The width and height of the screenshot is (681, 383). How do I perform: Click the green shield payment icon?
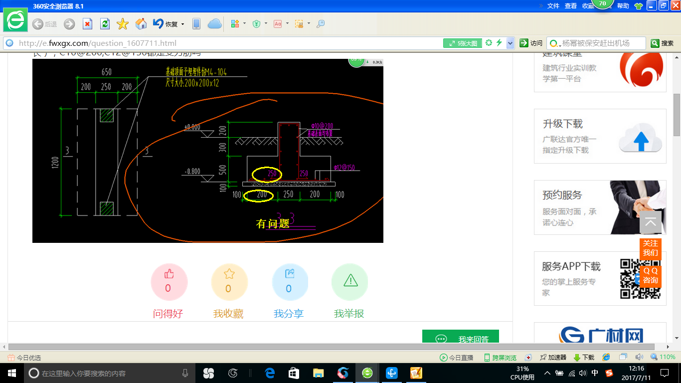click(x=257, y=23)
